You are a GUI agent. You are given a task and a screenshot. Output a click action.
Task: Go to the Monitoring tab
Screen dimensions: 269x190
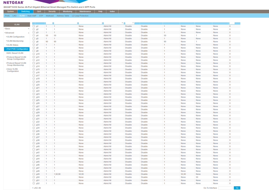68,12
